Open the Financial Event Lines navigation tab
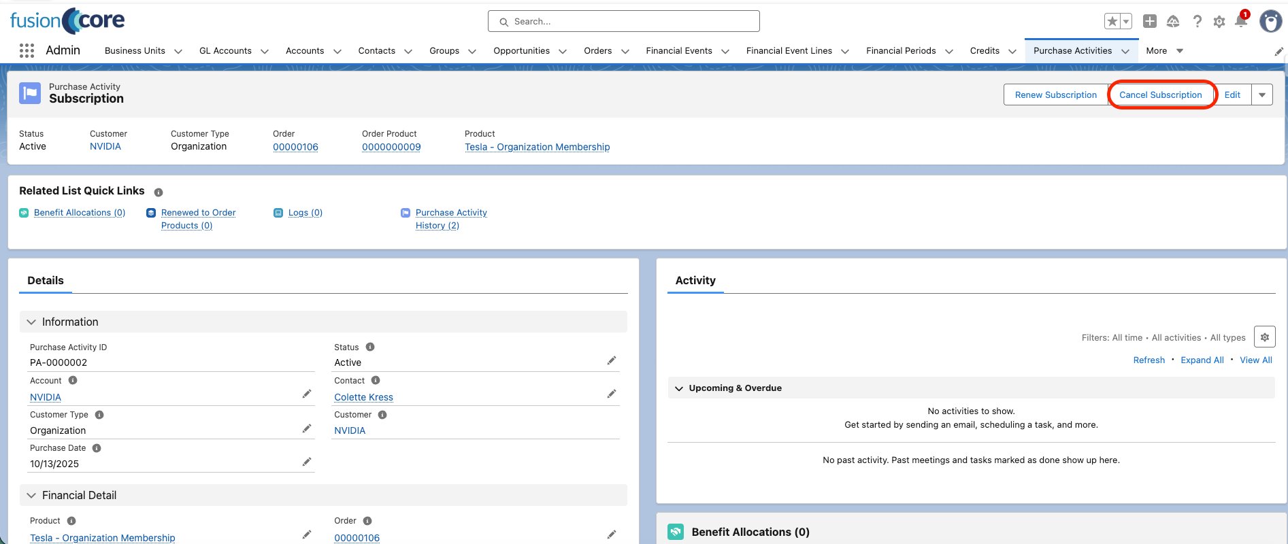The image size is (1288, 544). 789,51
